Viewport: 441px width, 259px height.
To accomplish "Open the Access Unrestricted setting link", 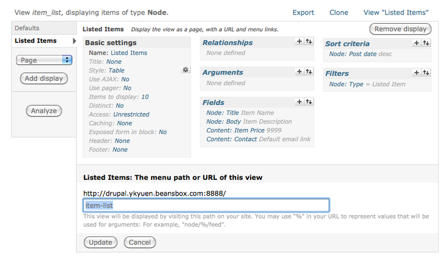I will pyautogui.click(x=131, y=114).
